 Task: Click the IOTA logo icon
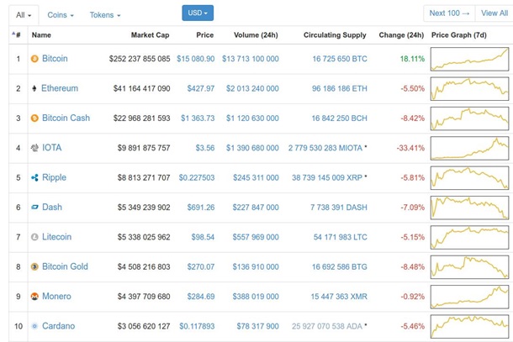pos(34,148)
